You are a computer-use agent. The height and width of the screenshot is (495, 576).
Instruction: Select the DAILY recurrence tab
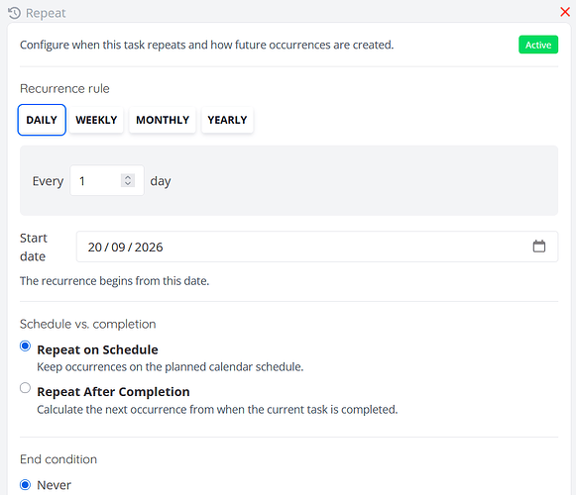[x=42, y=120]
